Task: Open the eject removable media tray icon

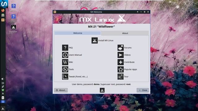Action: point(3,93)
